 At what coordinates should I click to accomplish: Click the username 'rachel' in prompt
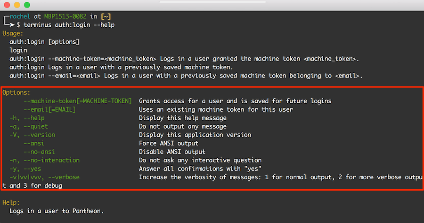(x=20, y=16)
